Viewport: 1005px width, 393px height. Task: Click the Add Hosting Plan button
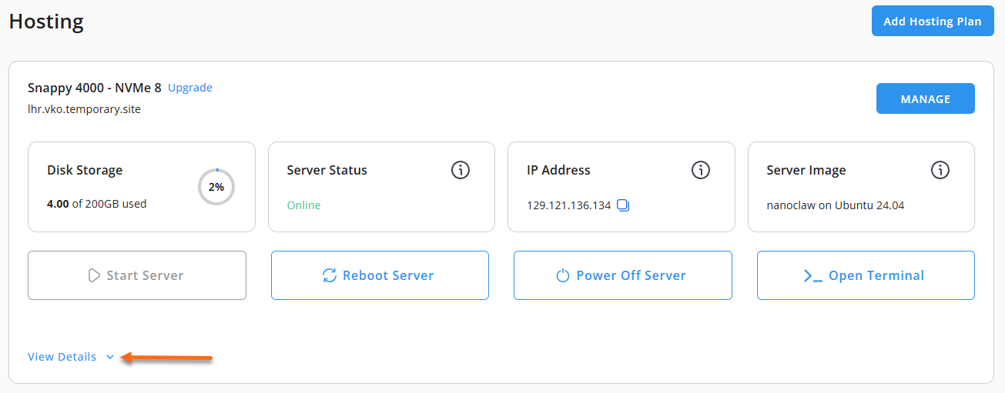coord(933,21)
